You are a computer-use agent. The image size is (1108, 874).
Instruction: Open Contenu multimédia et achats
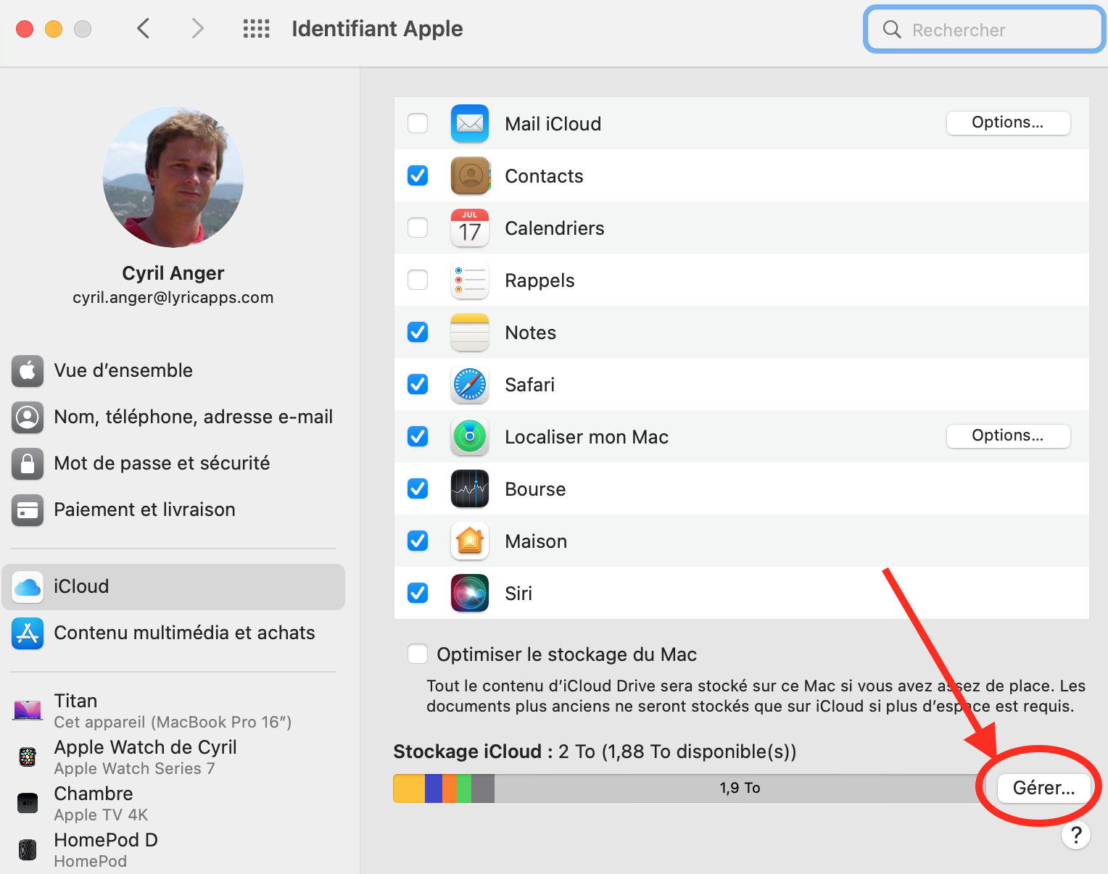click(x=174, y=633)
